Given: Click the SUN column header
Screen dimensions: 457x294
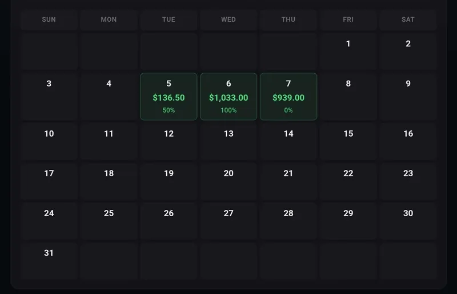Looking at the screenshot, I should (49, 19).
